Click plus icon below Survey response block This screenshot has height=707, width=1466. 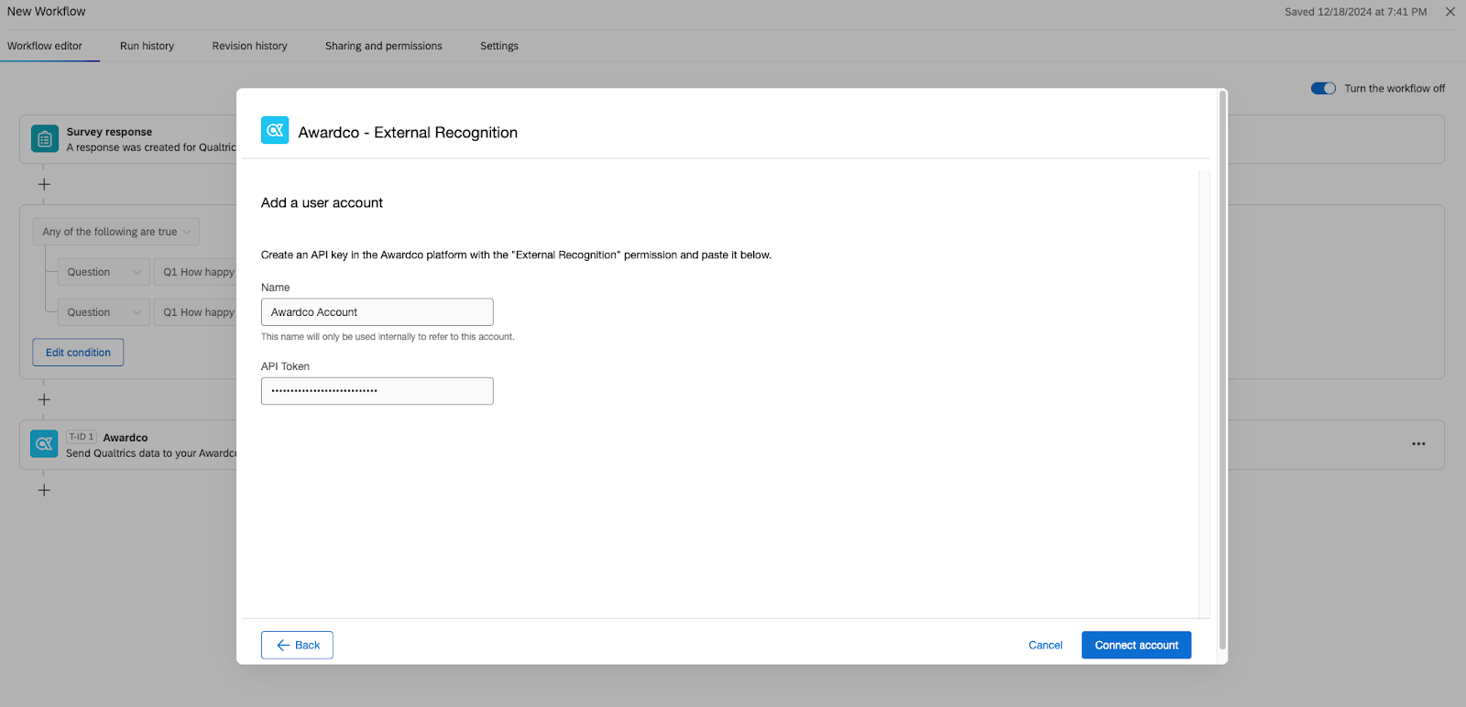[44, 184]
